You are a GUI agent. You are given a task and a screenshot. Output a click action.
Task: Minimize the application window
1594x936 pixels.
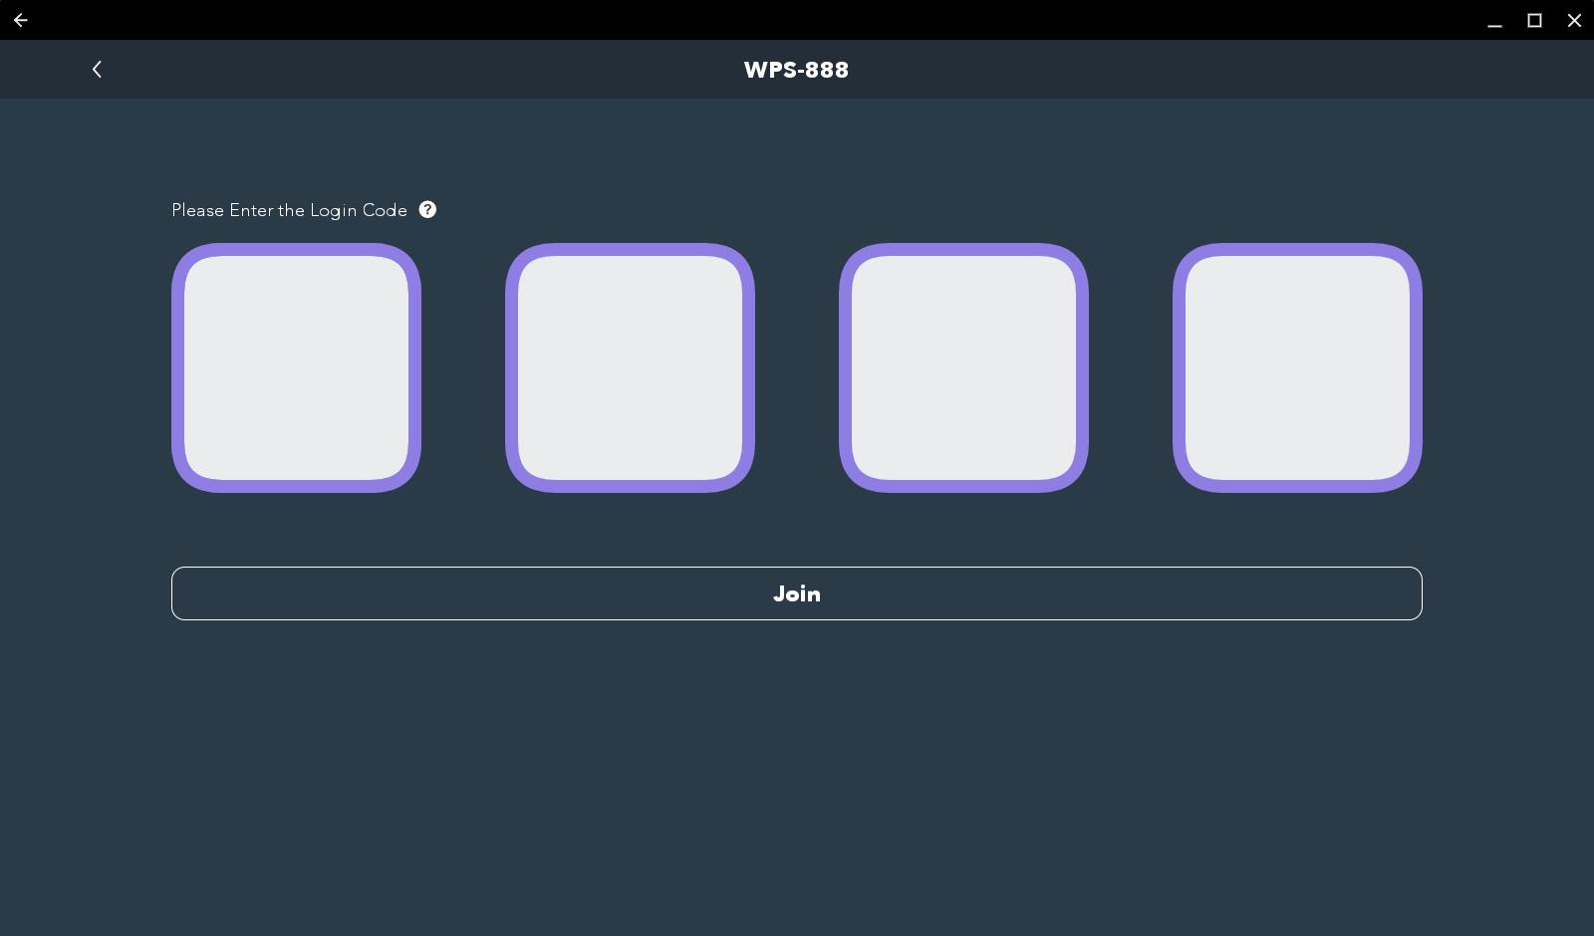point(1494,20)
